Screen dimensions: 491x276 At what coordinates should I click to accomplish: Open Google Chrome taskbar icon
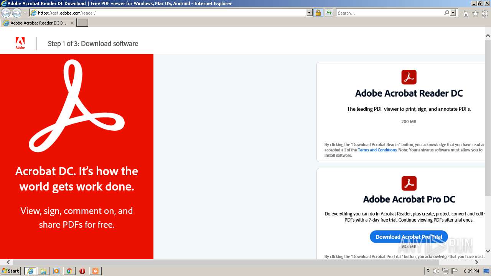69,271
